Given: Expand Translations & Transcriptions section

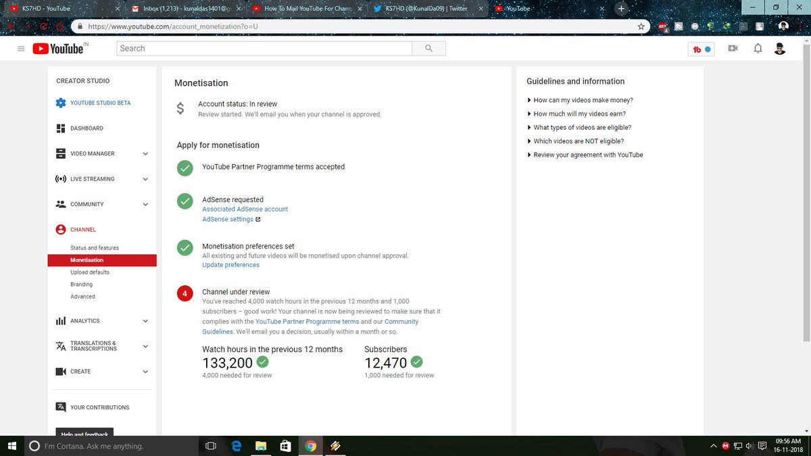Looking at the screenshot, I should click(x=145, y=346).
